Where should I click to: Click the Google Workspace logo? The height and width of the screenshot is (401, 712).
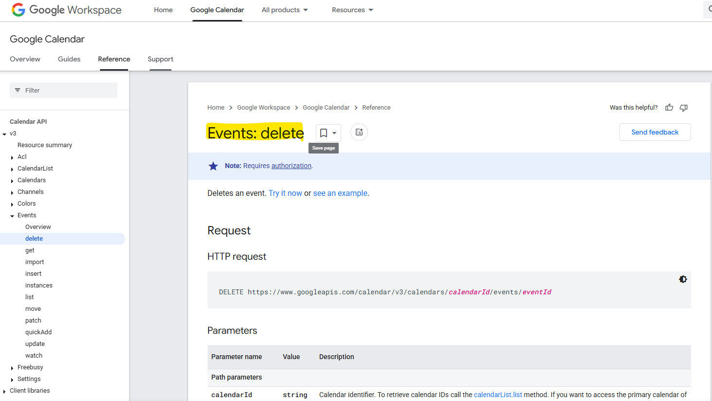click(67, 10)
